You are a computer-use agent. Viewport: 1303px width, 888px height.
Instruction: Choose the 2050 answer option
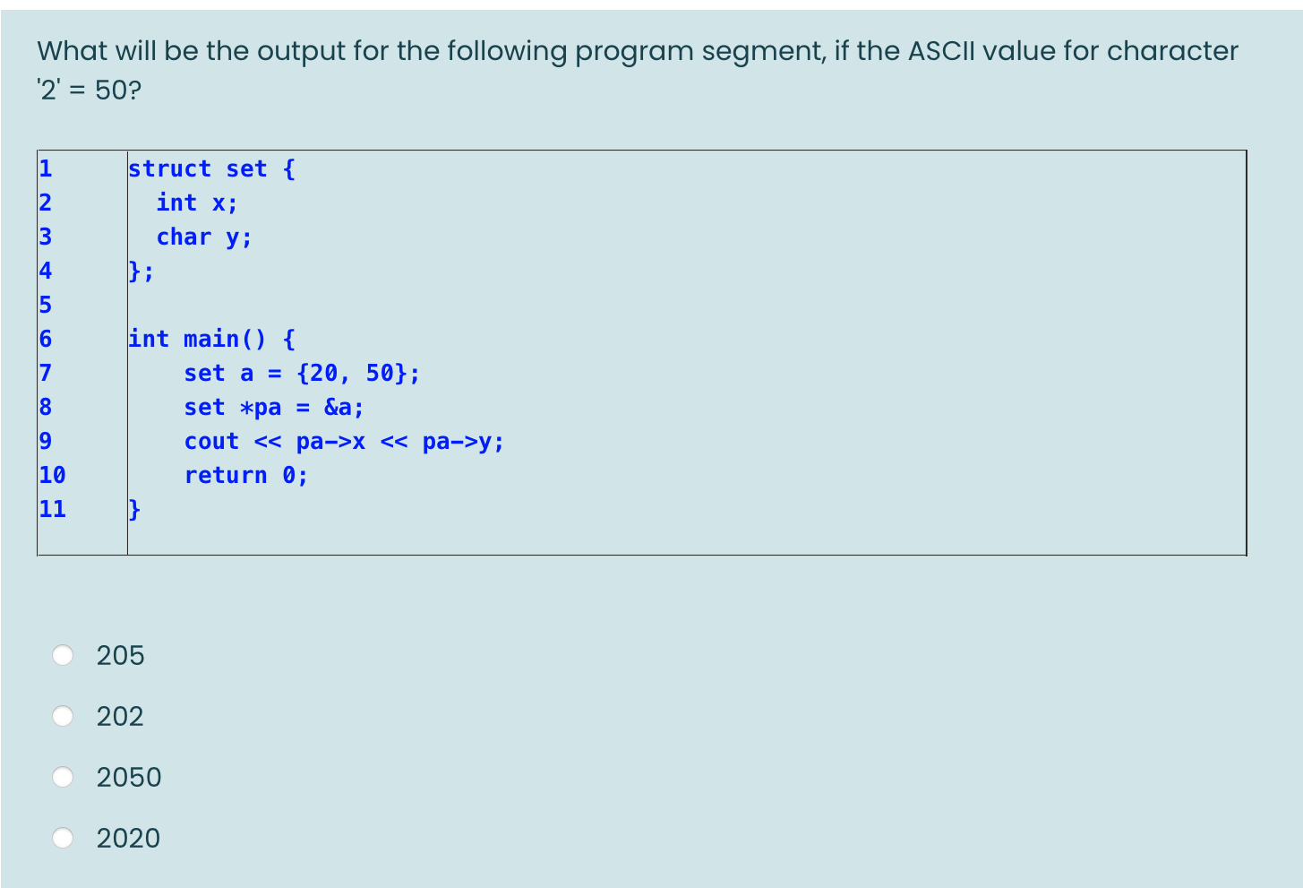(x=63, y=777)
